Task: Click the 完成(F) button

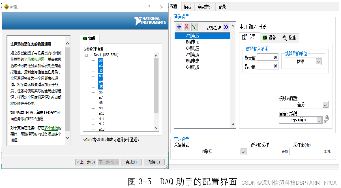Action: pyautogui.click(x=131, y=162)
